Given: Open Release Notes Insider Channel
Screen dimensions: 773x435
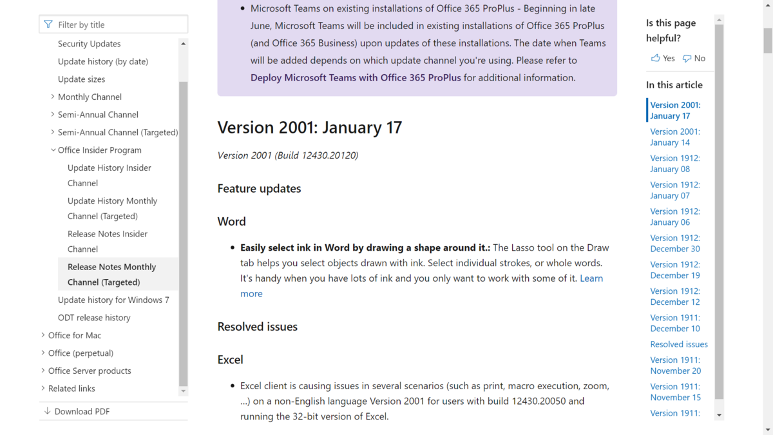Looking at the screenshot, I should [108, 241].
